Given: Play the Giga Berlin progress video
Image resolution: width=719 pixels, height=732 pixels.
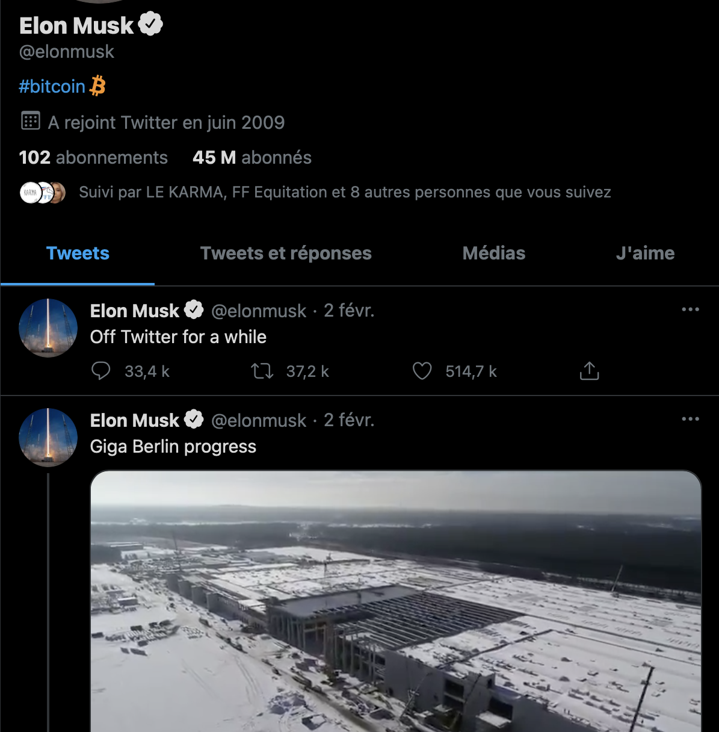Looking at the screenshot, I should click(x=396, y=601).
